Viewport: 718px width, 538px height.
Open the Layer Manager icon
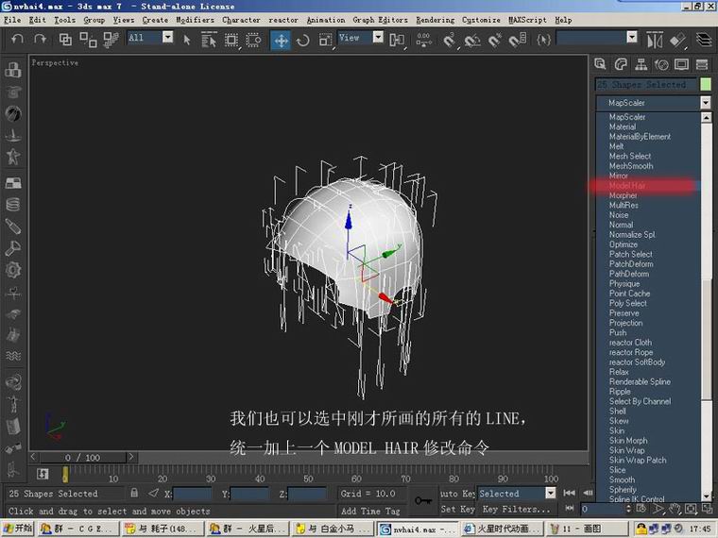(704, 41)
